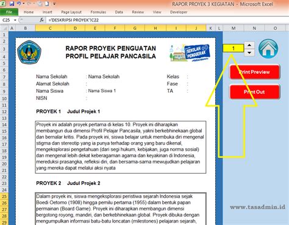289x225 pixels.
Task: Undo the last action
Action: coord(19,4)
